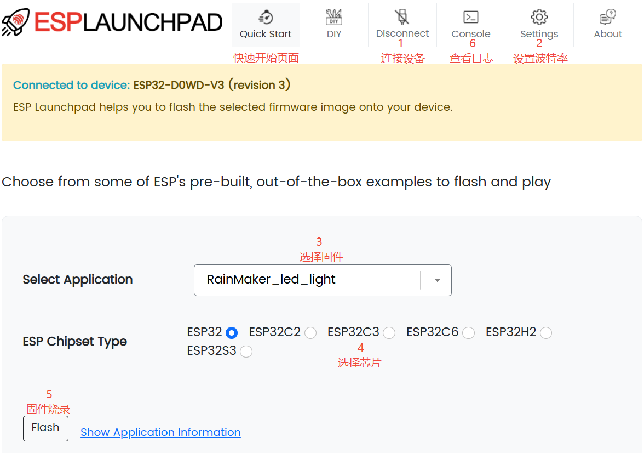Choose ESP32C3 chipset radio button

389,333
